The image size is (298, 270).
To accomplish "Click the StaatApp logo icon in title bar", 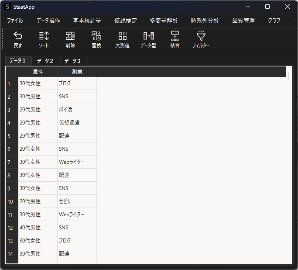I will 7,7.
